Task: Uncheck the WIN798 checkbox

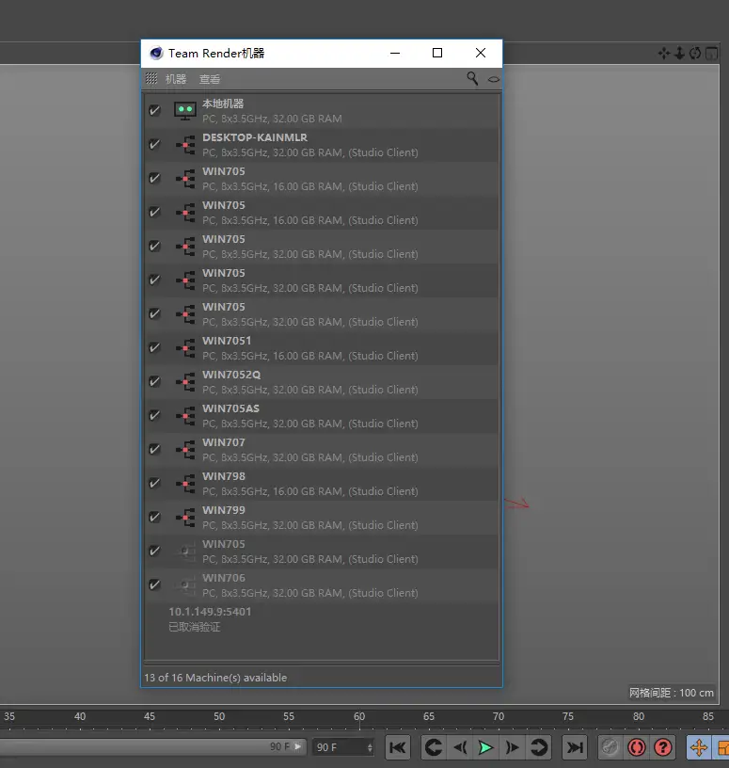Action: tap(154, 483)
